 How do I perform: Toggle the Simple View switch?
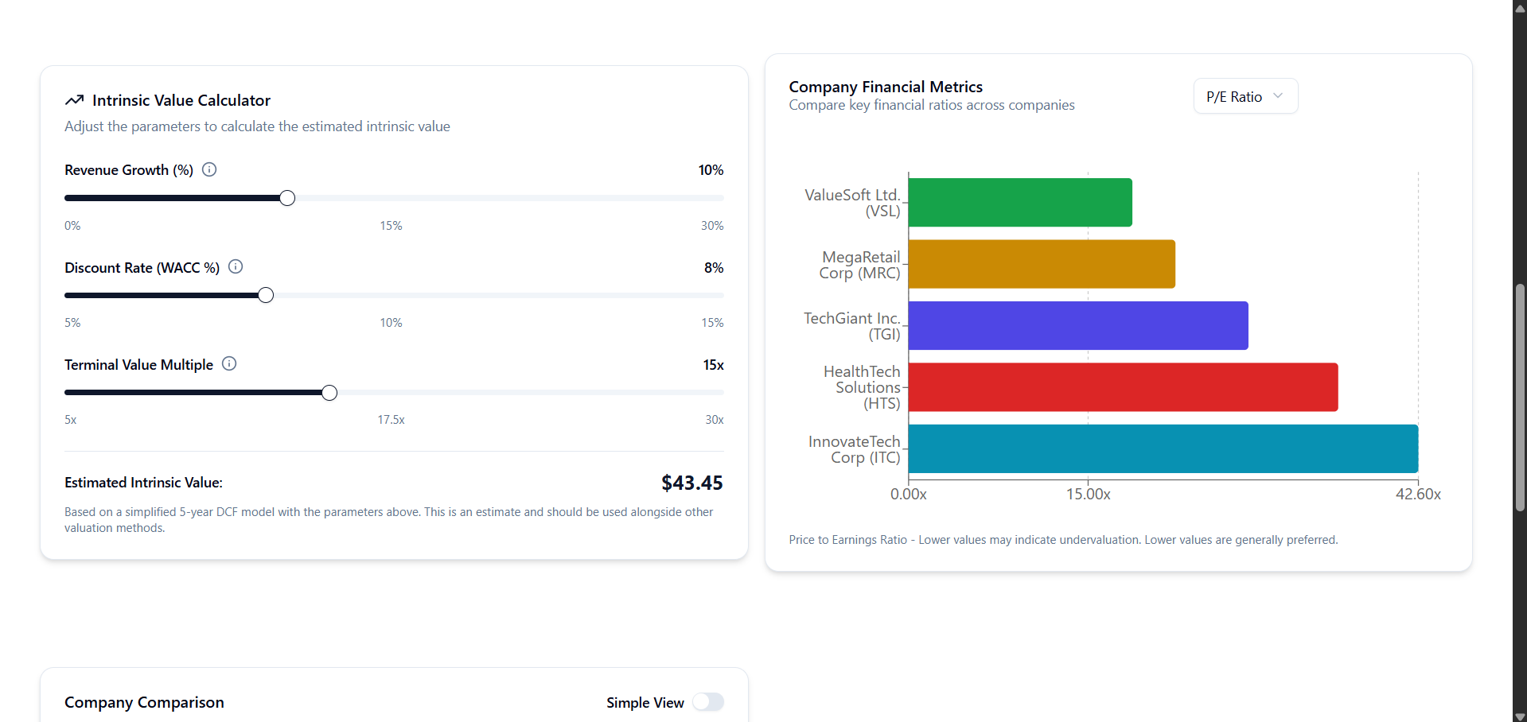pos(707,702)
